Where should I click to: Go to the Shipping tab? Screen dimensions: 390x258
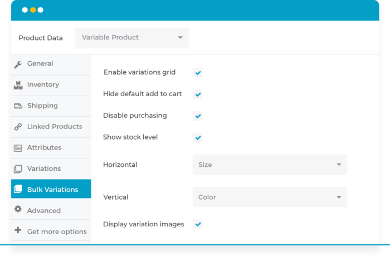(51, 106)
